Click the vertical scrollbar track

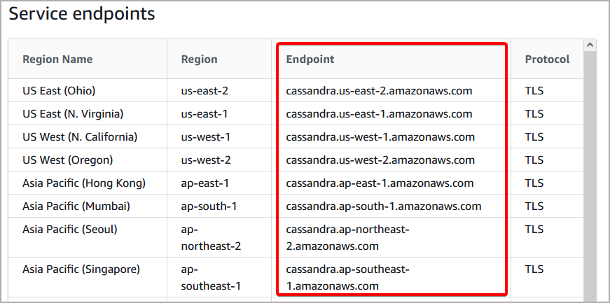pos(590,175)
